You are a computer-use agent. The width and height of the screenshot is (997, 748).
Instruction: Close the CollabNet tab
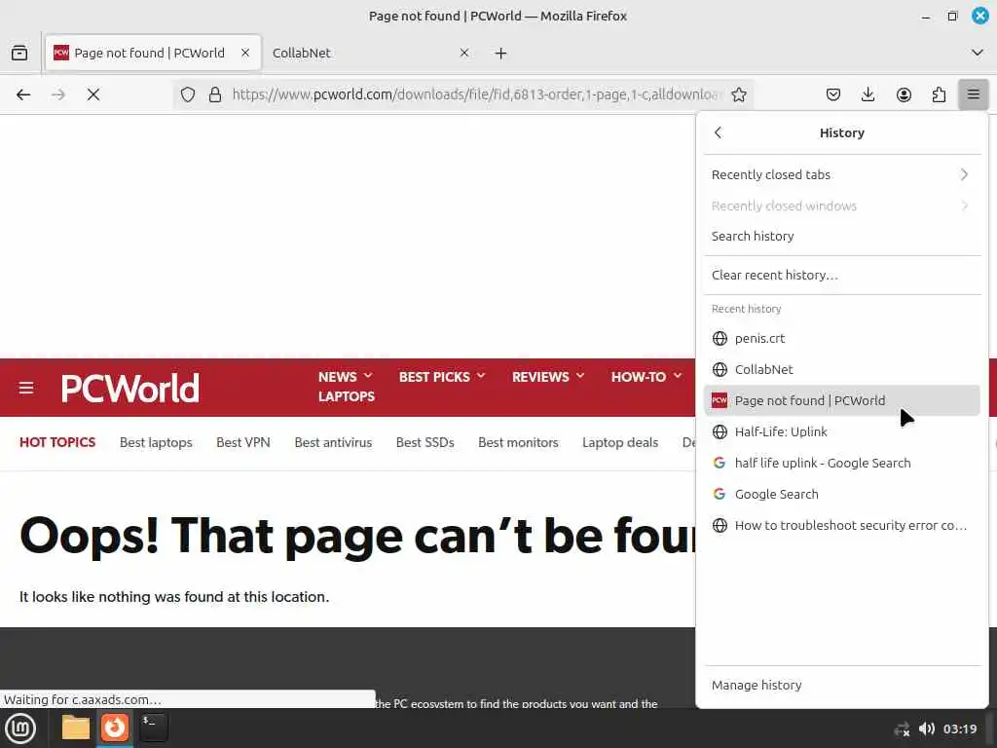(x=464, y=53)
